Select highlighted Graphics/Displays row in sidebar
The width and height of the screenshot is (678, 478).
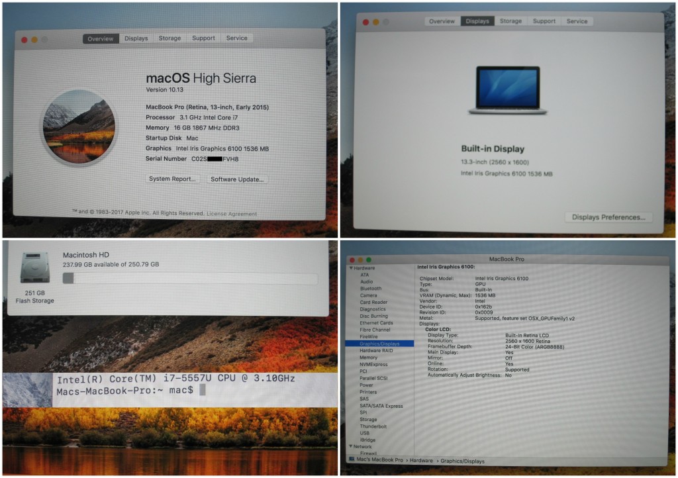point(379,344)
